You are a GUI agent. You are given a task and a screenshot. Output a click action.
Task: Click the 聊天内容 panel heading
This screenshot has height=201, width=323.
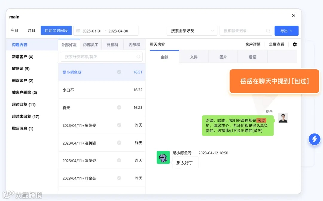(157, 44)
